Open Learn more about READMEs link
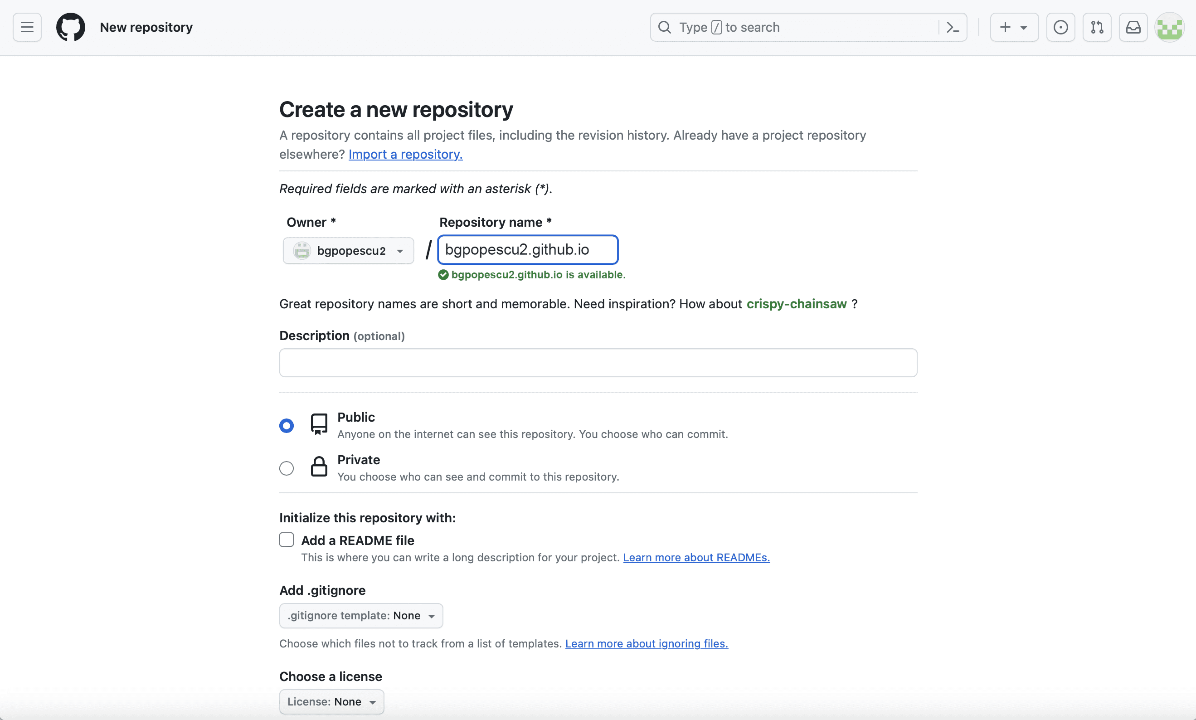The image size is (1196, 720). pyautogui.click(x=696, y=558)
